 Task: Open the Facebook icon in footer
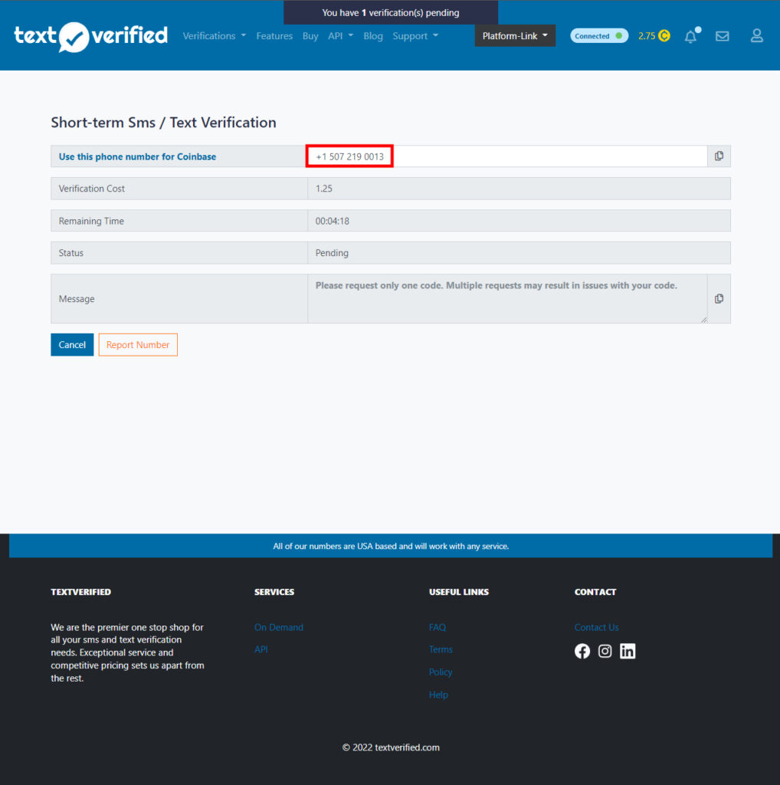coord(582,651)
